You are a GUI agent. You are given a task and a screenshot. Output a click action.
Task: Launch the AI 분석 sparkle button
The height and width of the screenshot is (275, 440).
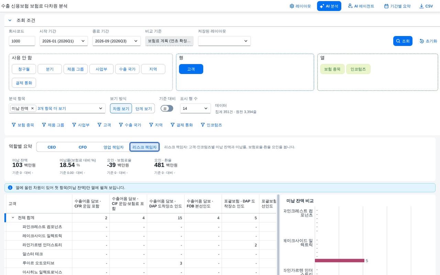click(x=329, y=6)
